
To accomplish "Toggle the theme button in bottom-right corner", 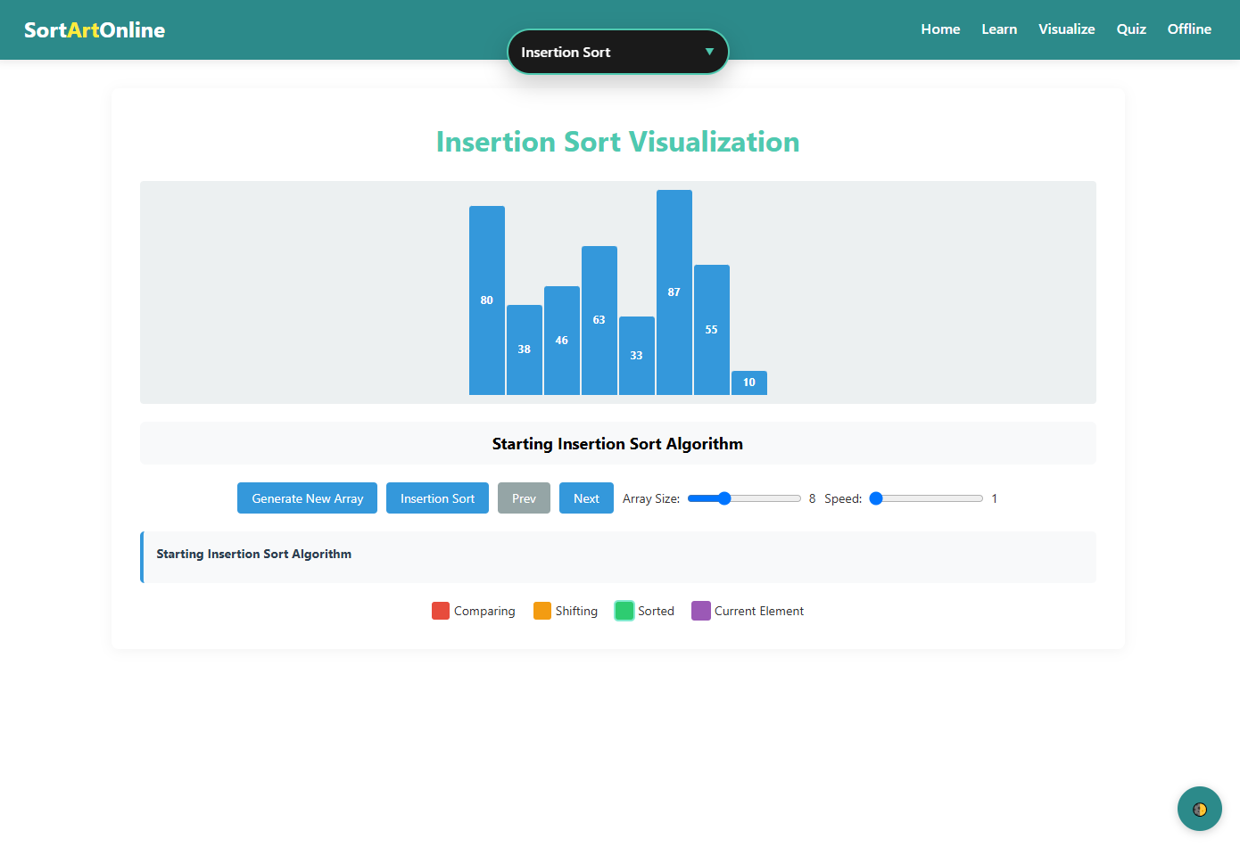I will pos(1199,809).
